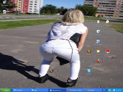The image size is (123, 92).
Task: Select the WoWEmuH... WinRAR archive icon
Action: (x=70, y=82)
